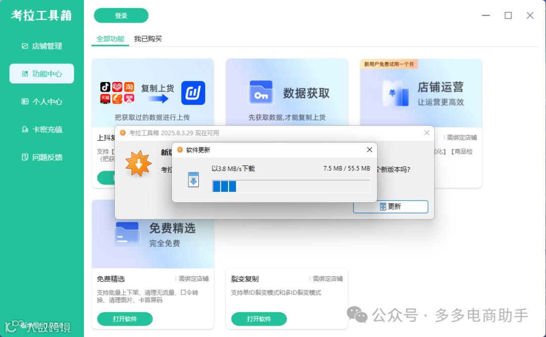Open the 店铺管理 sidebar section
This screenshot has height=337, width=546.
point(42,46)
